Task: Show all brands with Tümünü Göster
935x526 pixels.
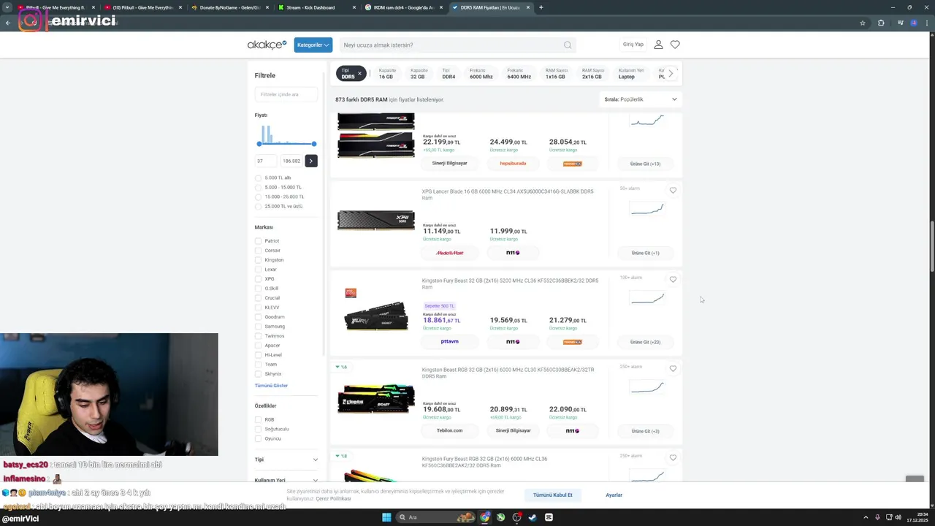Action: 271,385
